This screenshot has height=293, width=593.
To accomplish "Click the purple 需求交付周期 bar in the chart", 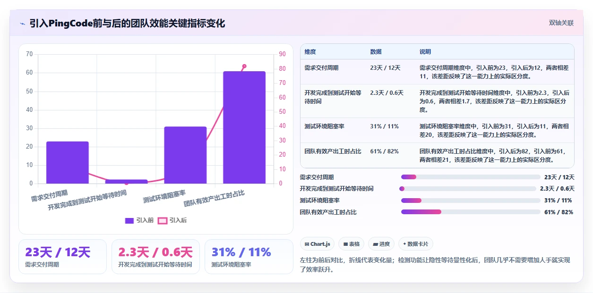I will [67, 162].
